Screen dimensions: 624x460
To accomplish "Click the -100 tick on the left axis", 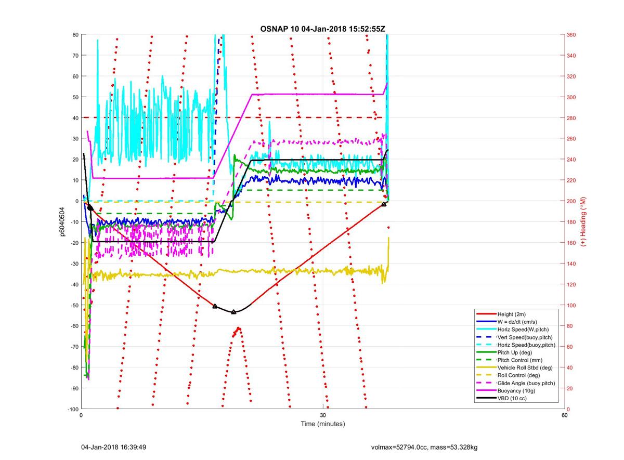I will [x=72, y=409].
